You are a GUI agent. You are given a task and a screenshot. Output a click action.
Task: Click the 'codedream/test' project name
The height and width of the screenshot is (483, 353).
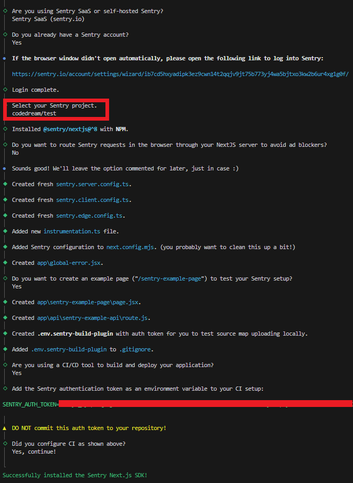34,113
